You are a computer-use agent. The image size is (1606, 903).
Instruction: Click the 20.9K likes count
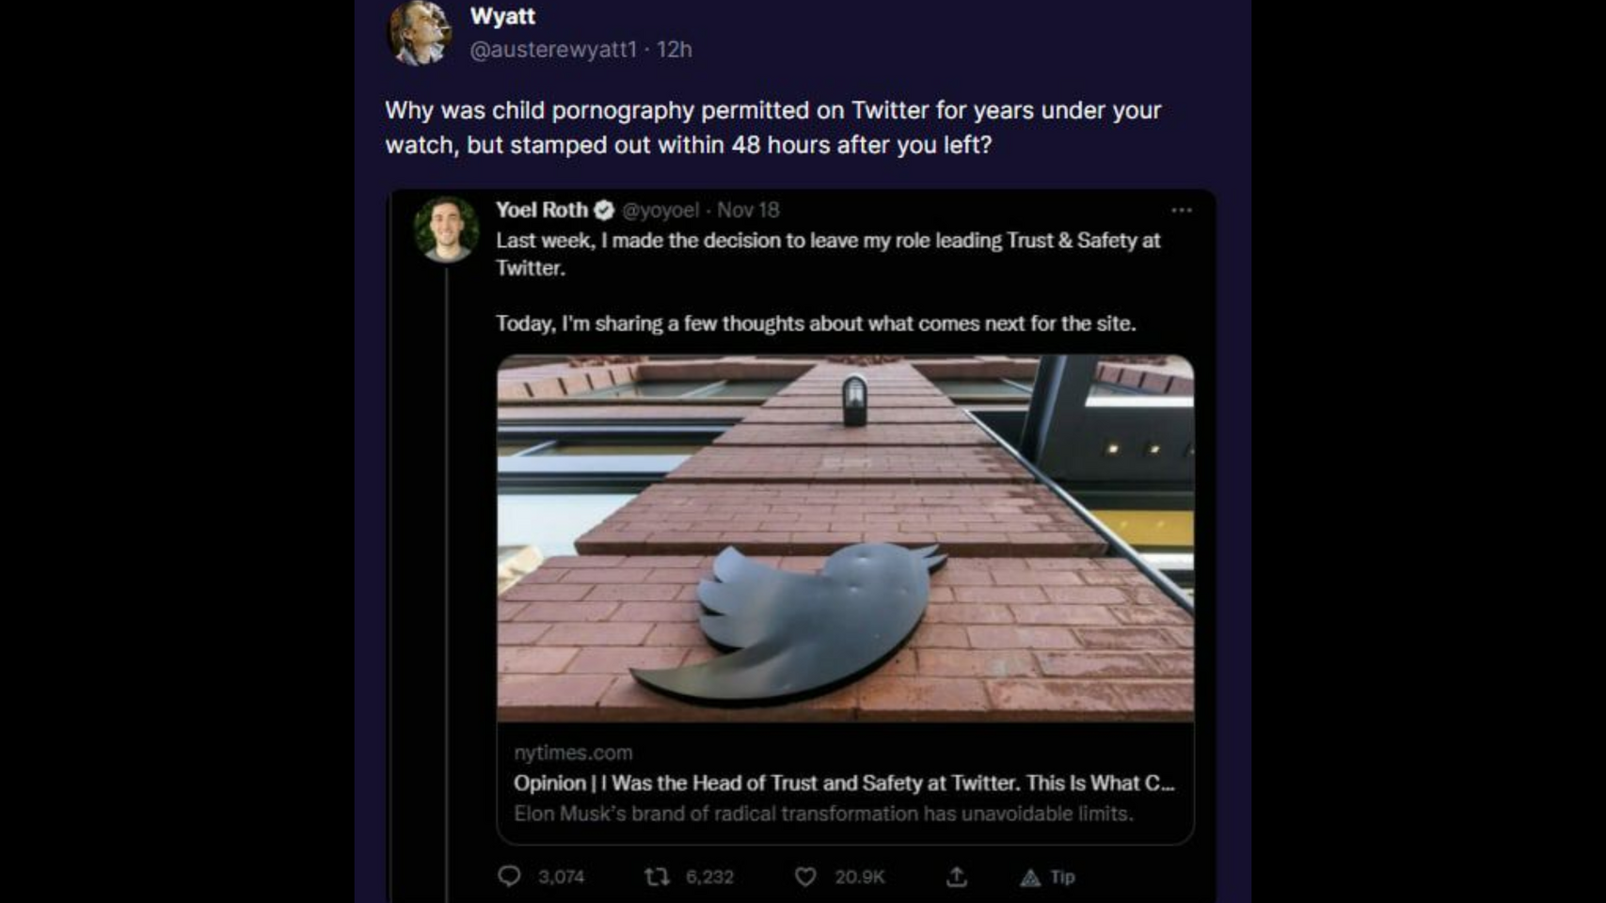[x=859, y=877]
